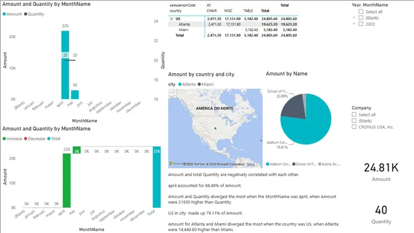Tick Select all in Company slicer
This screenshot has height=233, width=414.
(x=354, y=115)
